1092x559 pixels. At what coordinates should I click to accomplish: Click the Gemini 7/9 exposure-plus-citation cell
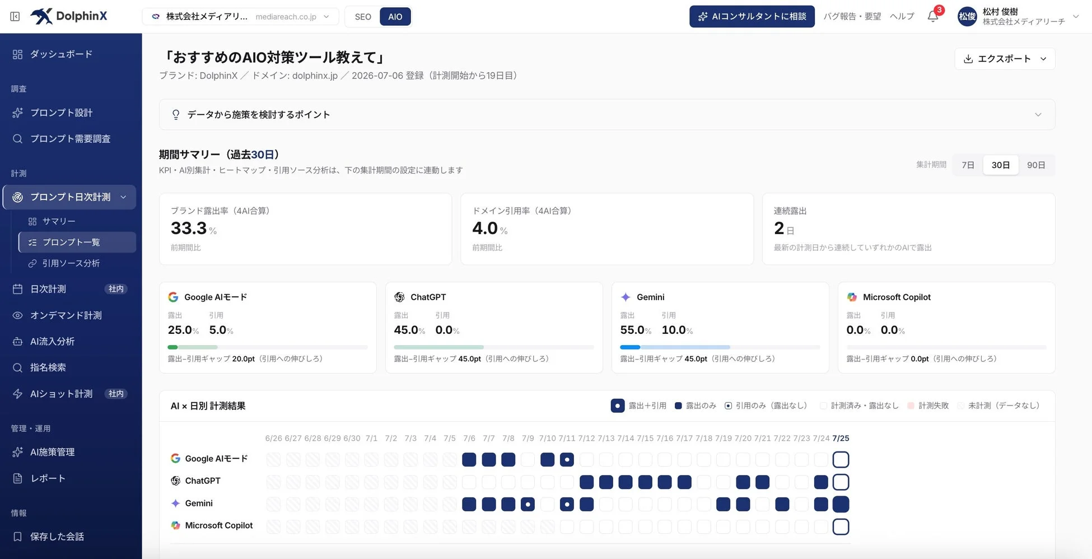tap(528, 505)
